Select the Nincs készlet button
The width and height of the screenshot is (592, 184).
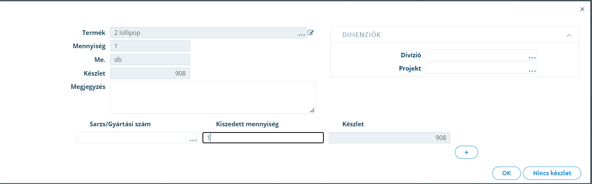[x=552, y=173]
